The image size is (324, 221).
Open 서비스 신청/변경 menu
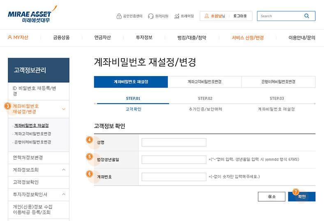click(x=248, y=37)
